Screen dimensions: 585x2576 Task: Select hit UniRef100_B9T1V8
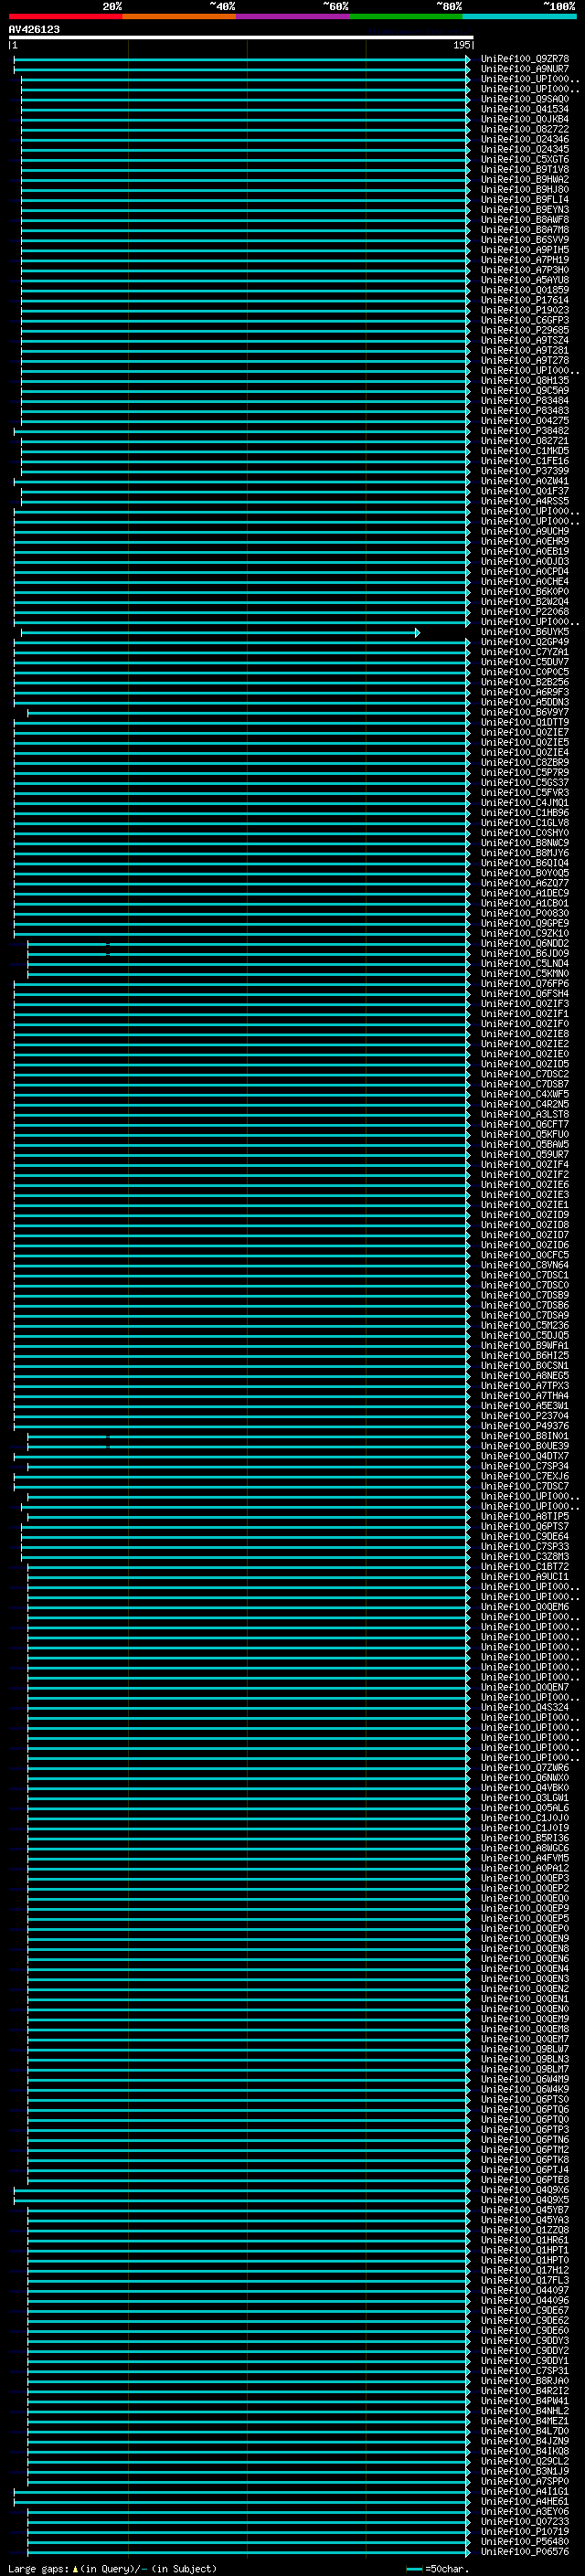click(524, 169)
